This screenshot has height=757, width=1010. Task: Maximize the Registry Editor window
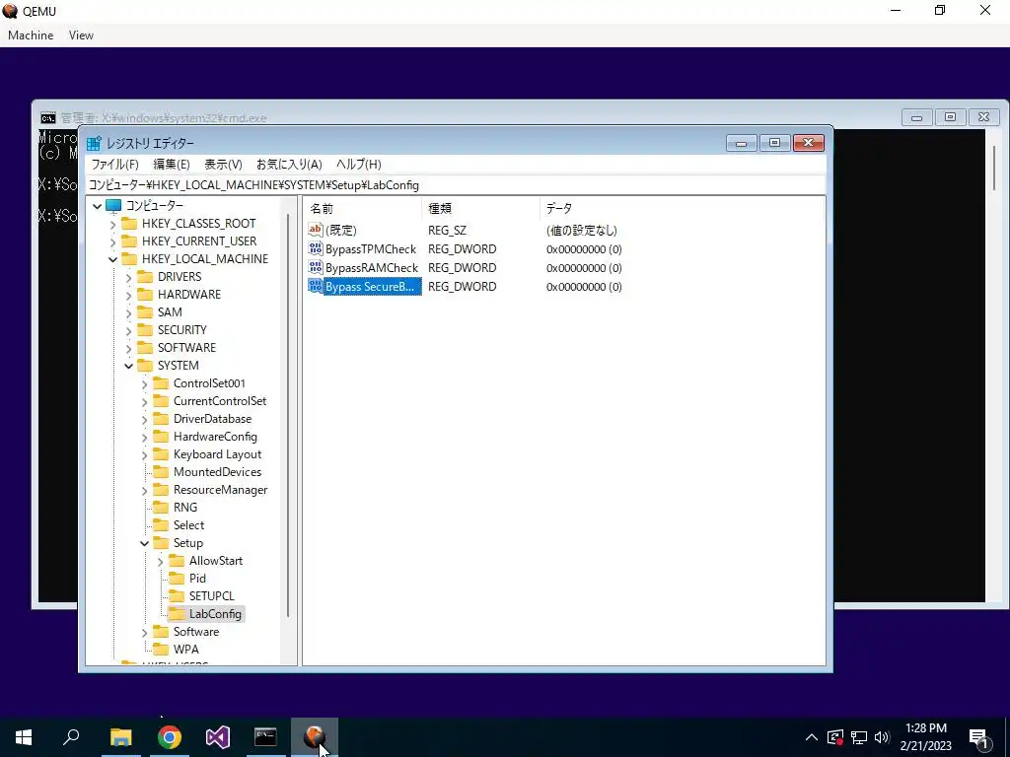(775, 143)
